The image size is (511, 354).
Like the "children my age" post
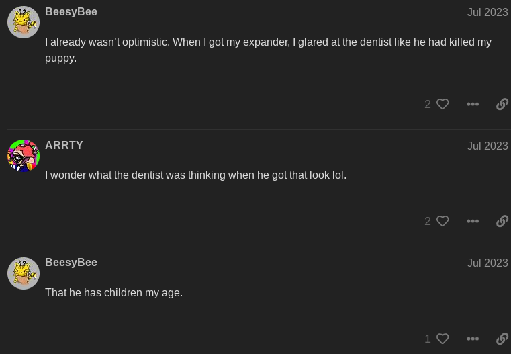point(443,339)
